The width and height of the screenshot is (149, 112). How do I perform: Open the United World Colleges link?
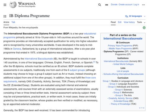pyautogui.click(x=124, y=64)
